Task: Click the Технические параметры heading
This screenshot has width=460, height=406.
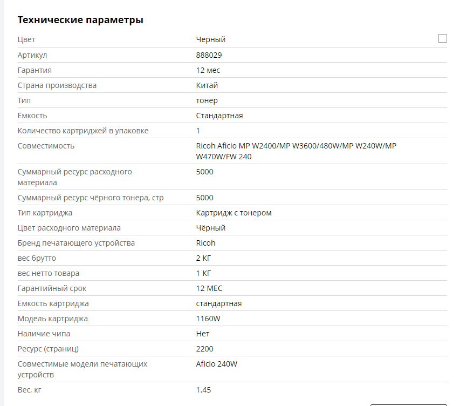Action: [80, 19]
